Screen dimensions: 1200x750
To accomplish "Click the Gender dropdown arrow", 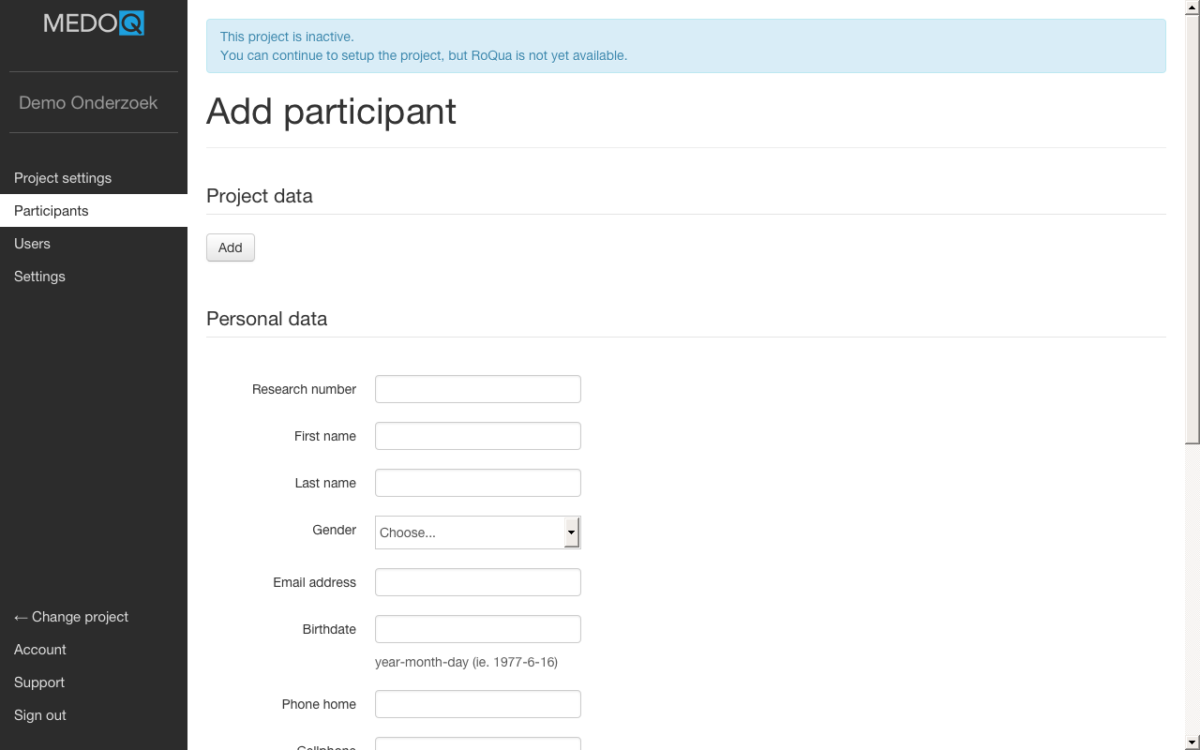I will [571, 532].
